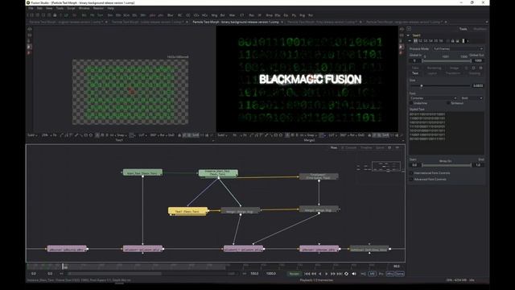Open right viewer SubV dropdown
Viewport: 515px width, 290px height.
(x=222, y=135)
